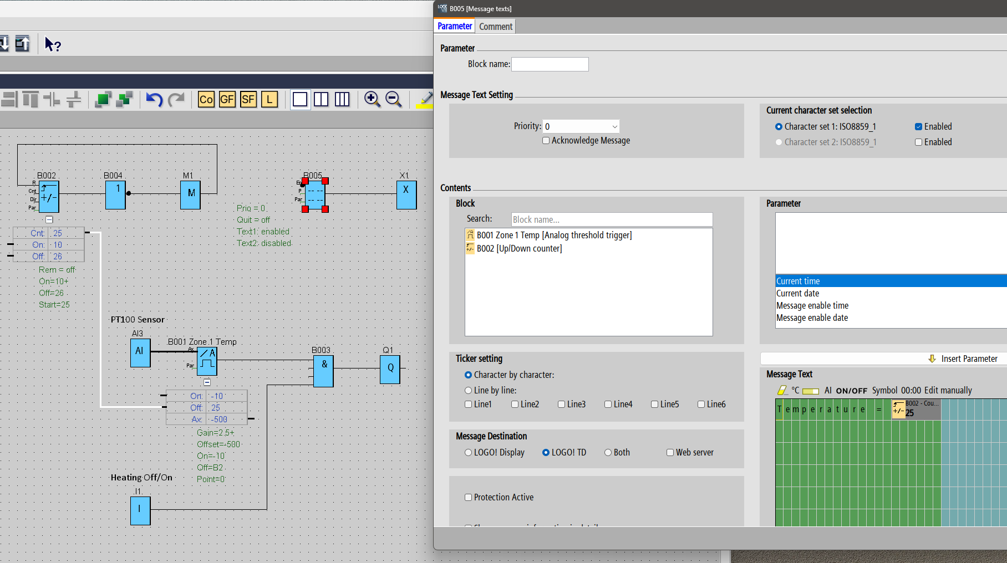Image resolution: width=1007 pixels, height=563 pixels.
Task: Click the Undo arrow icon
Action: coord(154,99)
